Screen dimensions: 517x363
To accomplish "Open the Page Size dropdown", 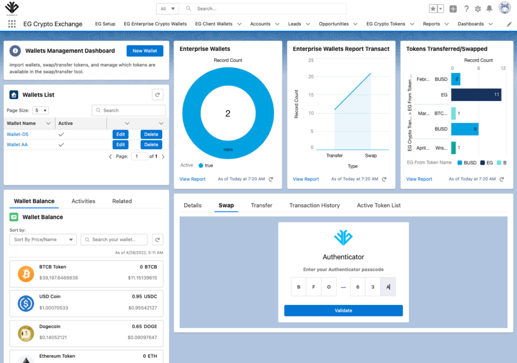I will pos(41,110).
